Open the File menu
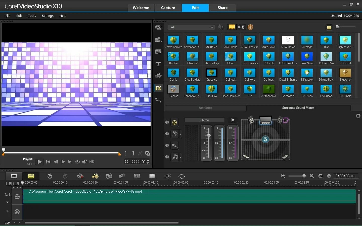This screenshot has width=362, height=226. coord(8,16)
